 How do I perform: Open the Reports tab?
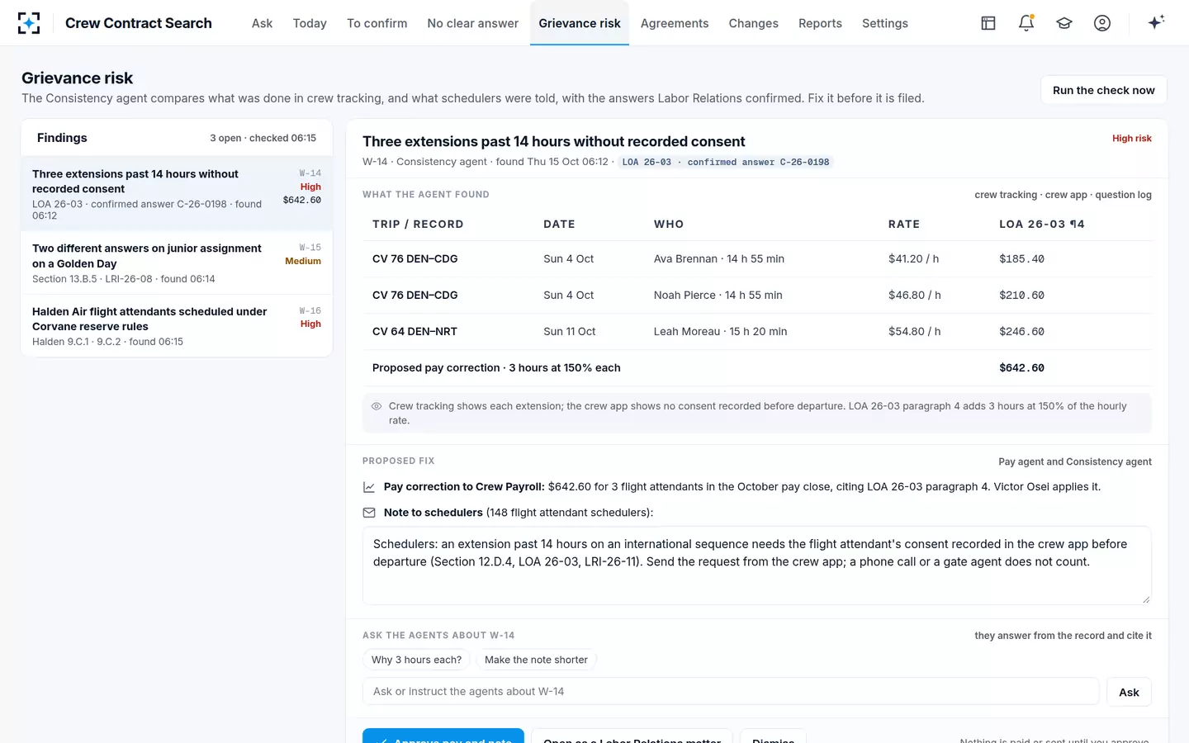(x=820, y=23)
